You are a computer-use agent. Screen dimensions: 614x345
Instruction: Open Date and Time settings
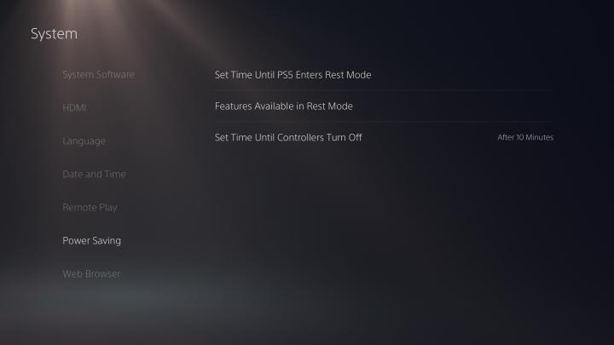(94, 174)
